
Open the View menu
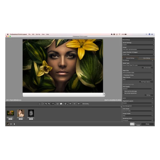pyautogui.click(x=43, y=34)
